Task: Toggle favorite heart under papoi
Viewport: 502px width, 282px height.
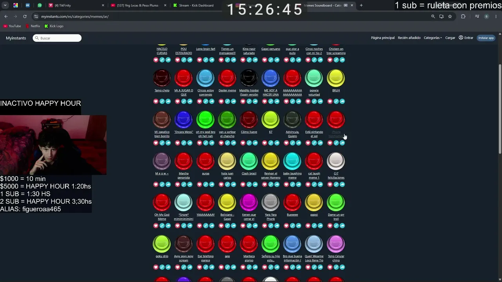Action: click(308, 226)
